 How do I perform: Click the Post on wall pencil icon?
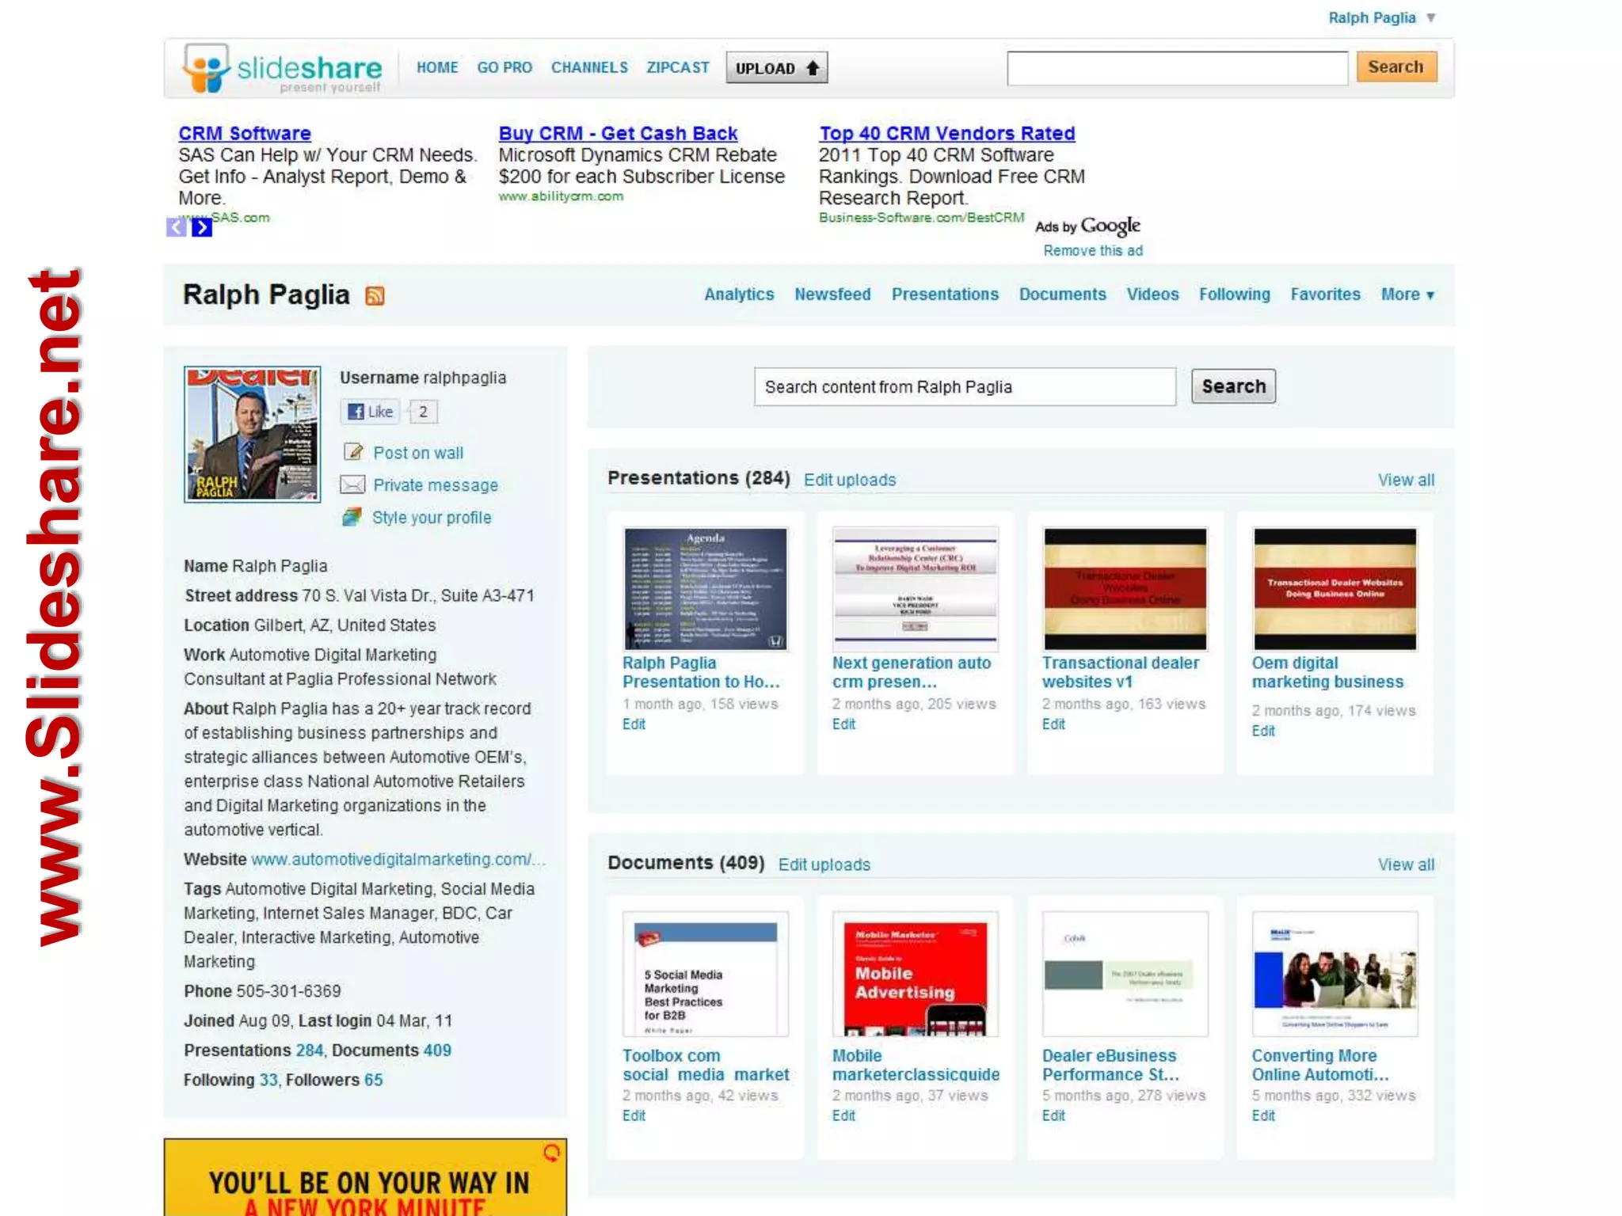352,452
